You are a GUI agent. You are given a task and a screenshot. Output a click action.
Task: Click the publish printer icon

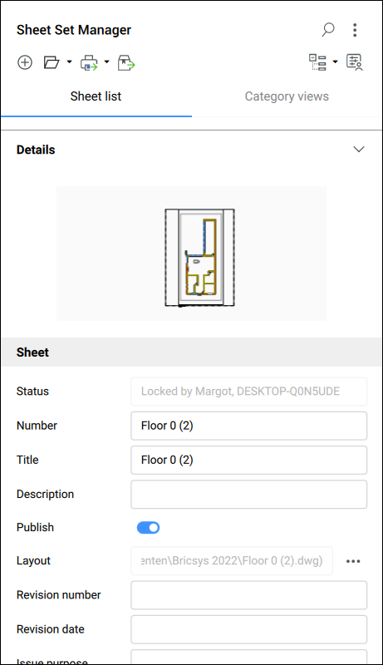pos(89,63)
